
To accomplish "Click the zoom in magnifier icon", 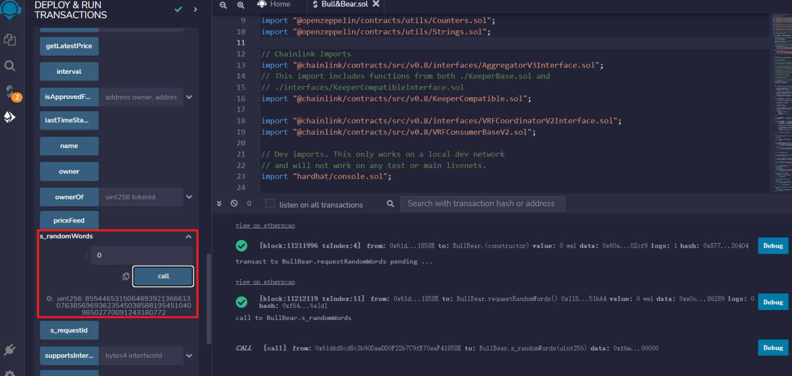I will [241, 5].
